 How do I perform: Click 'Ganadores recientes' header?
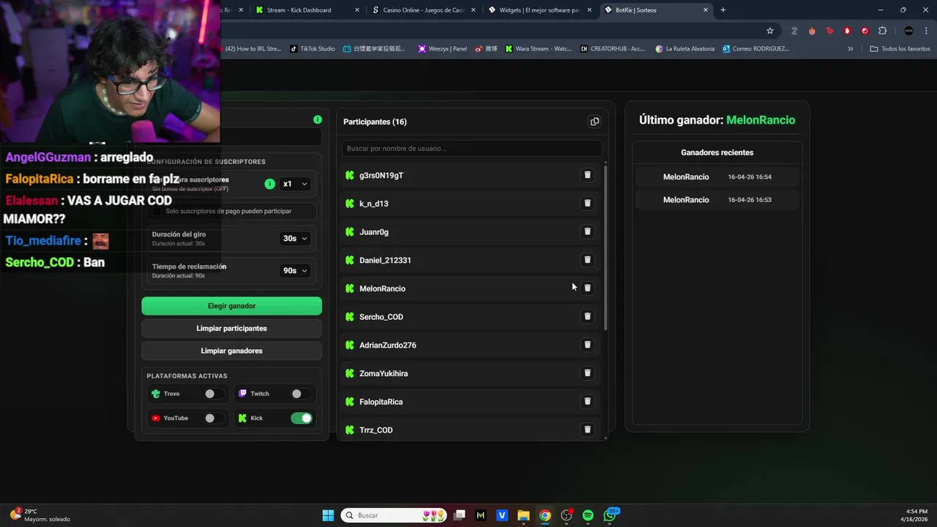[717, 152]
